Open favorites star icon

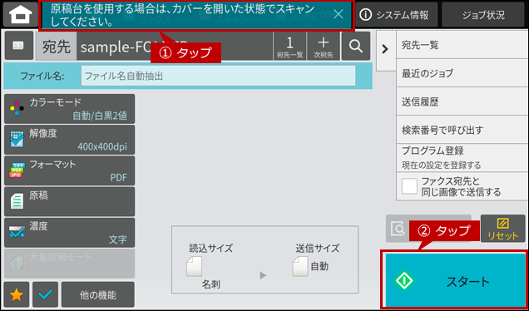[17, 295]
